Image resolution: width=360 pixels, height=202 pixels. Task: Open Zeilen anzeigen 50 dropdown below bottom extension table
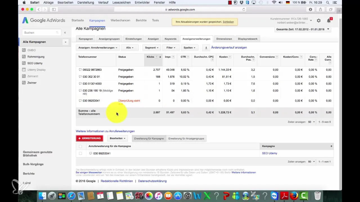(x=311, y=162)
